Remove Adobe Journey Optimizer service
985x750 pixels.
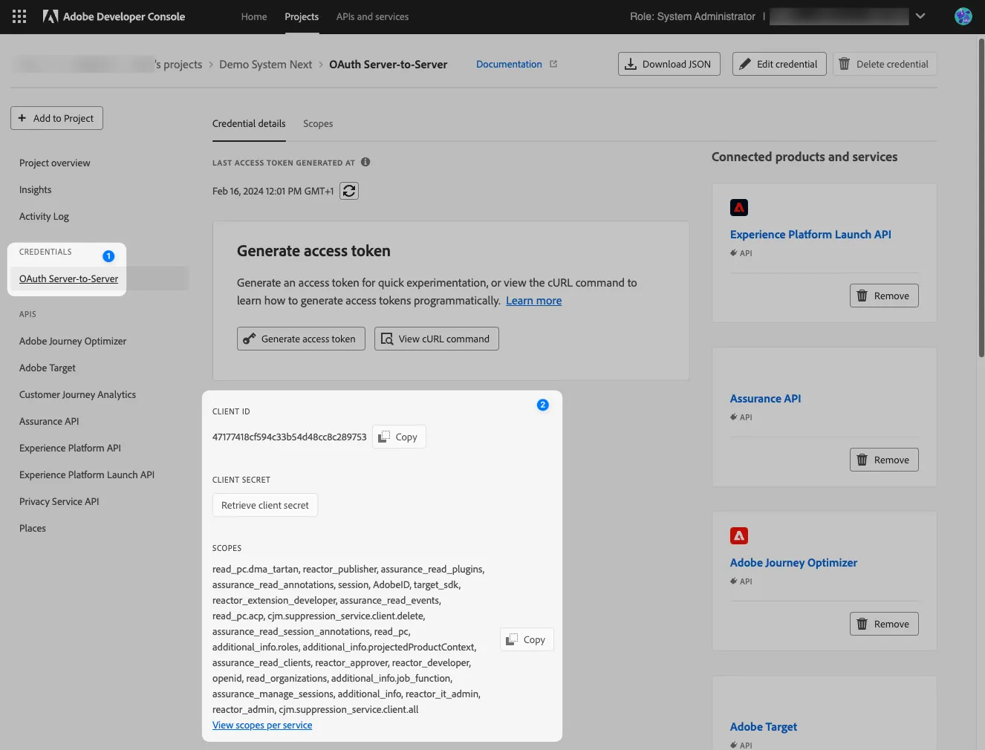tap(884, 624)
